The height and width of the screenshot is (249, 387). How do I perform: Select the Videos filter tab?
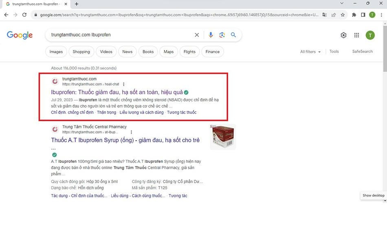coord(106,52)
